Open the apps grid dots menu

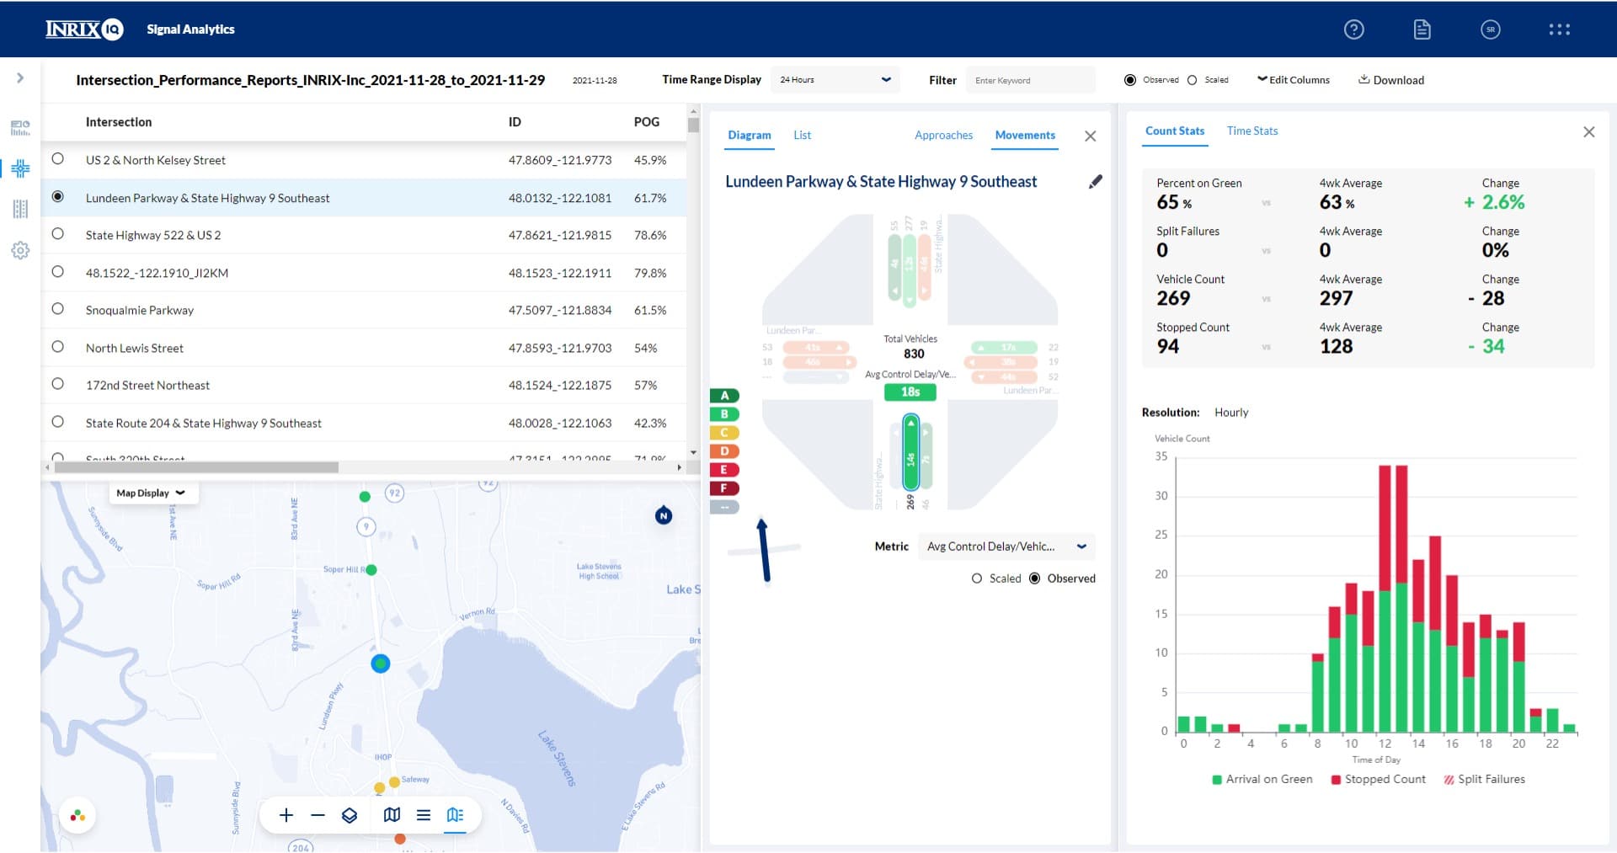click(x=1559, y=29)
